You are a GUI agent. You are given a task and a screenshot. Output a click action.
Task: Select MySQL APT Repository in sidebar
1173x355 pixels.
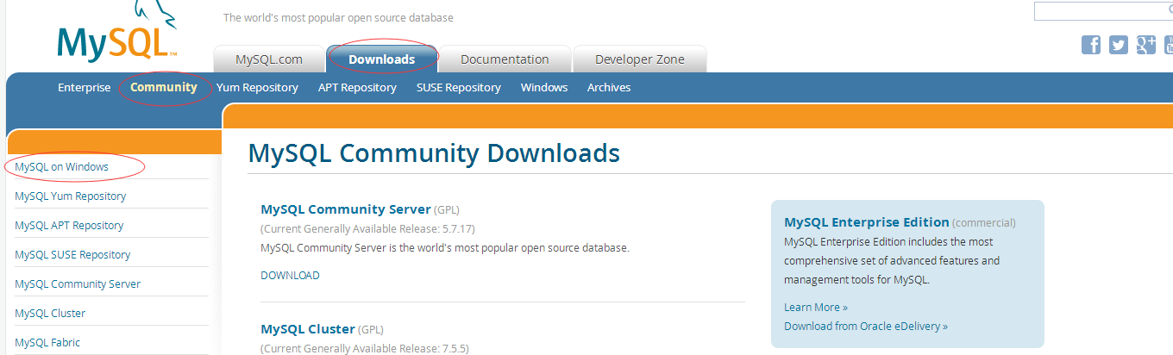pyautogui.click(x=69, y=225)
